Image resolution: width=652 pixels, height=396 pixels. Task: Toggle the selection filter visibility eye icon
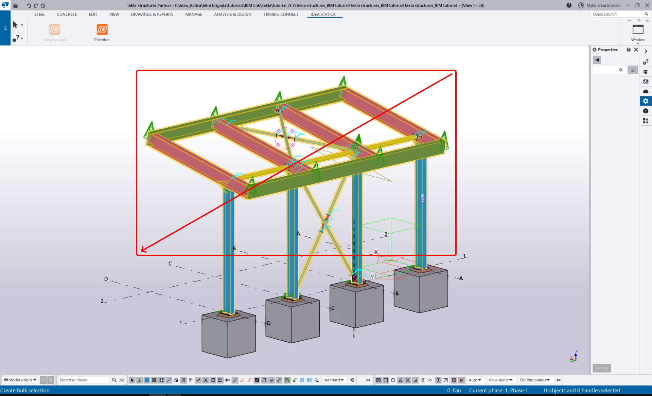[368, 380]
